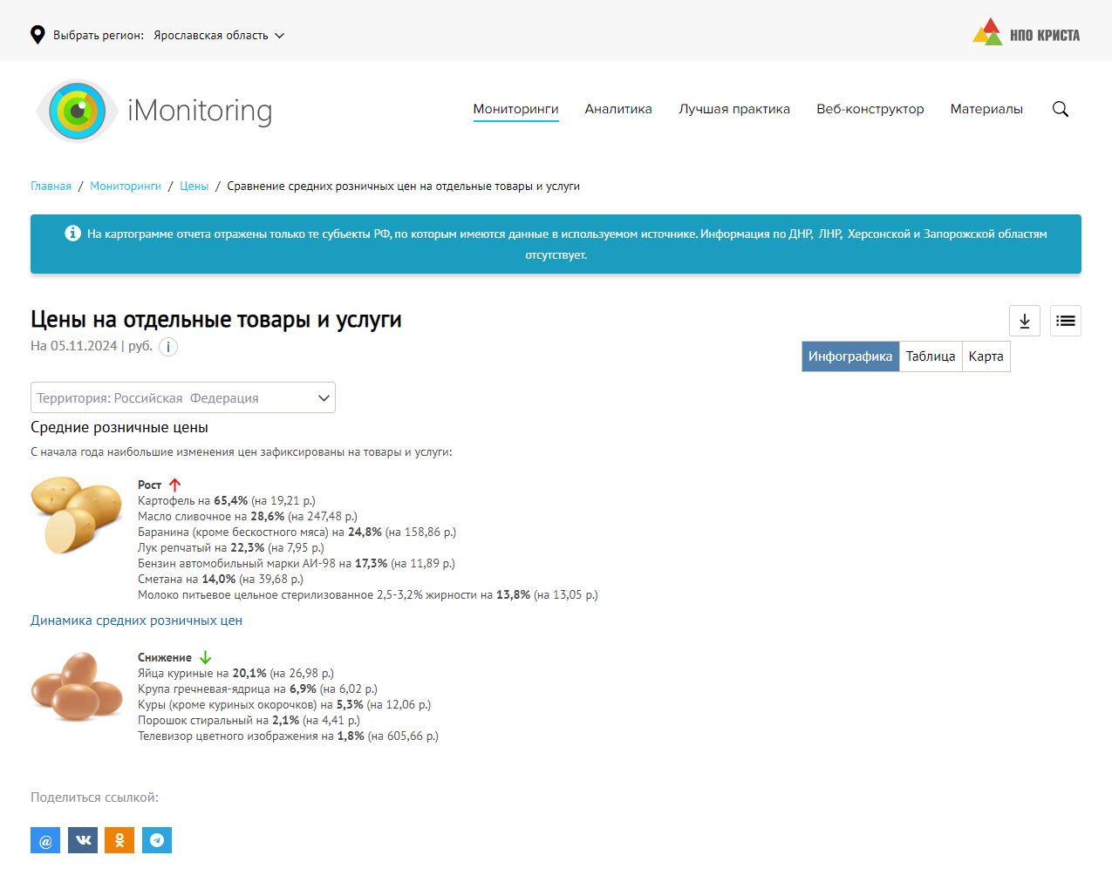Open Динамика средних розничных цен link
1112x882 pixels.
pos(136,621)
